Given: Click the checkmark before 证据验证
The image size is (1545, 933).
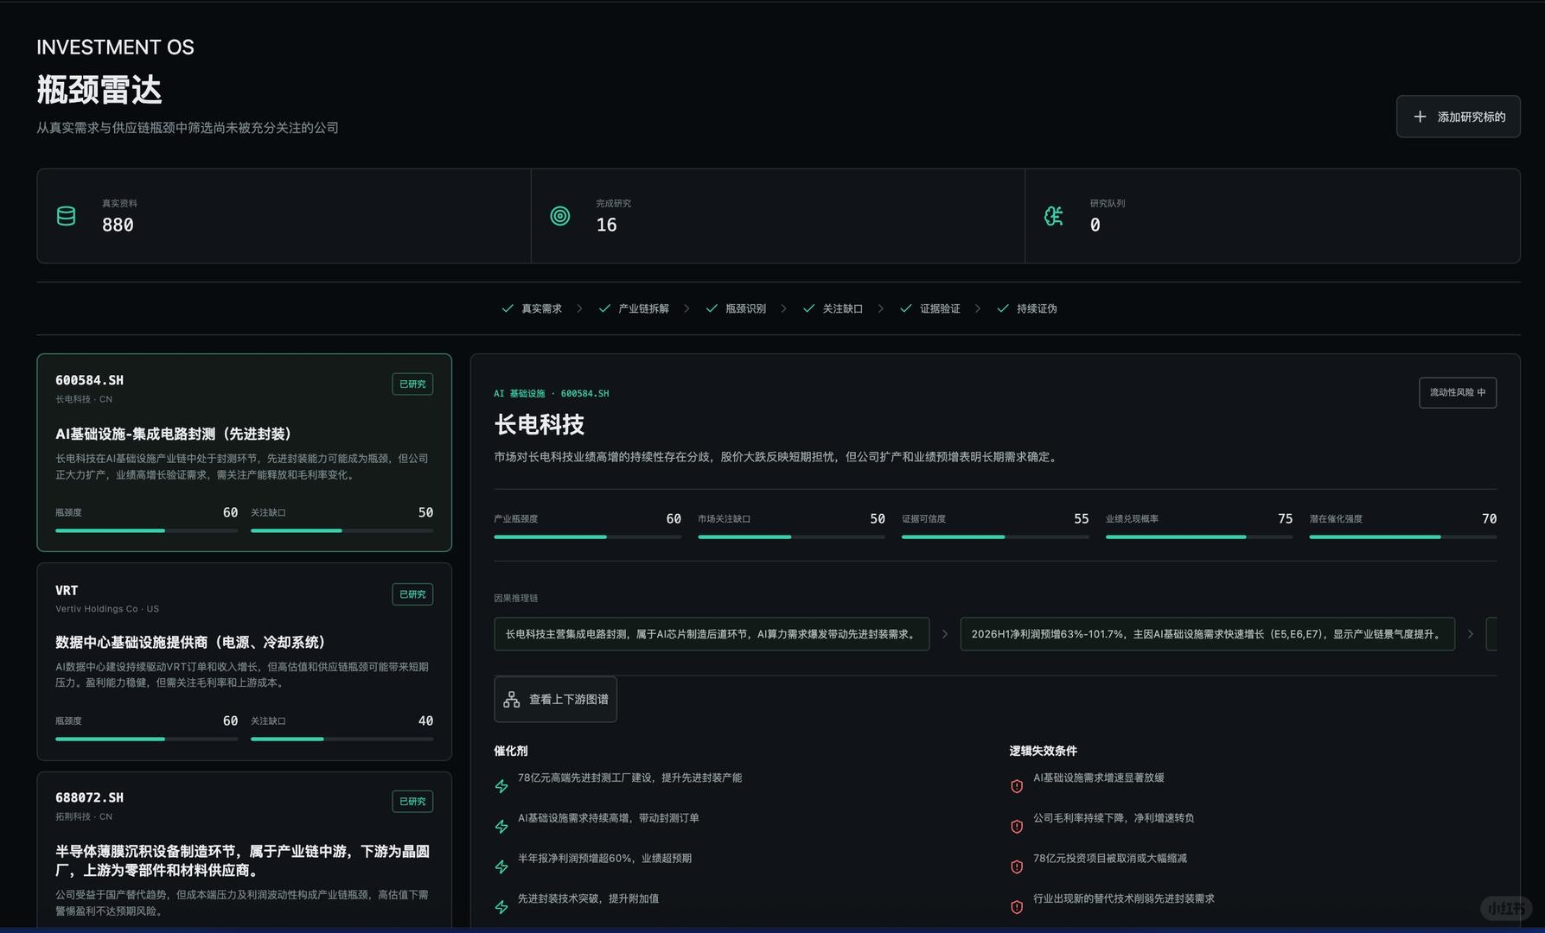Looking at the screenshot, I should [x=905, y=308].
